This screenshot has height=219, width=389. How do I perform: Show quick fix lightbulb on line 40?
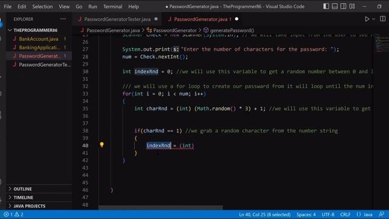(x=102, y=145)
